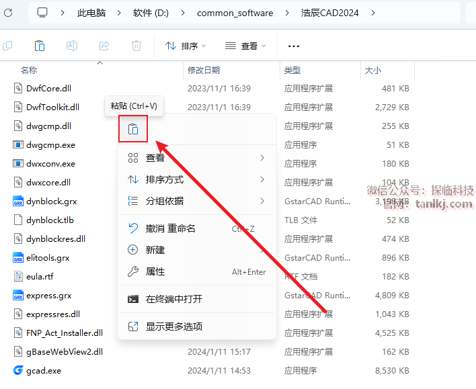Click the express.grx file icon
The width and height of the screenshot is (476, 389).
pos(18,295)
